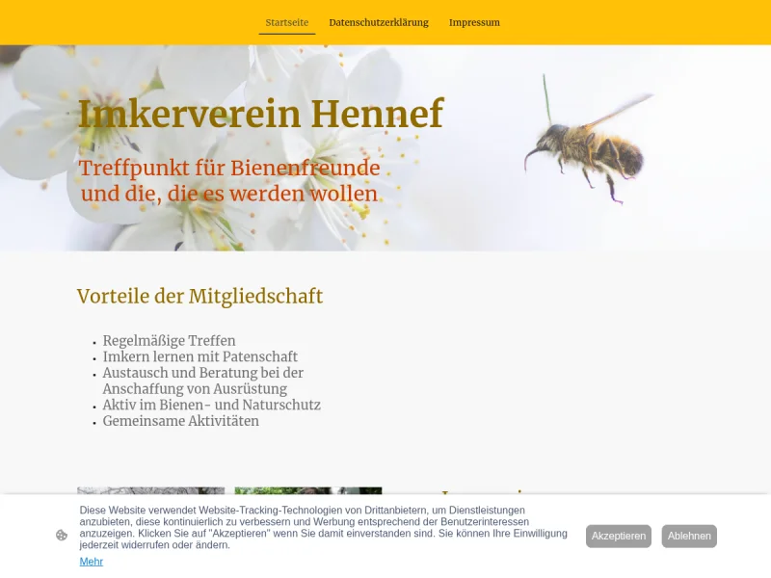Image resolution: width=771 pixels, height=578 pixels.
Task: Open the Impressum page
Action: [x=474, y=22]
